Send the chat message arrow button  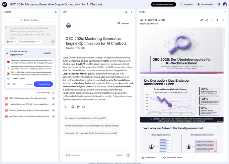(x=128, y=155)
